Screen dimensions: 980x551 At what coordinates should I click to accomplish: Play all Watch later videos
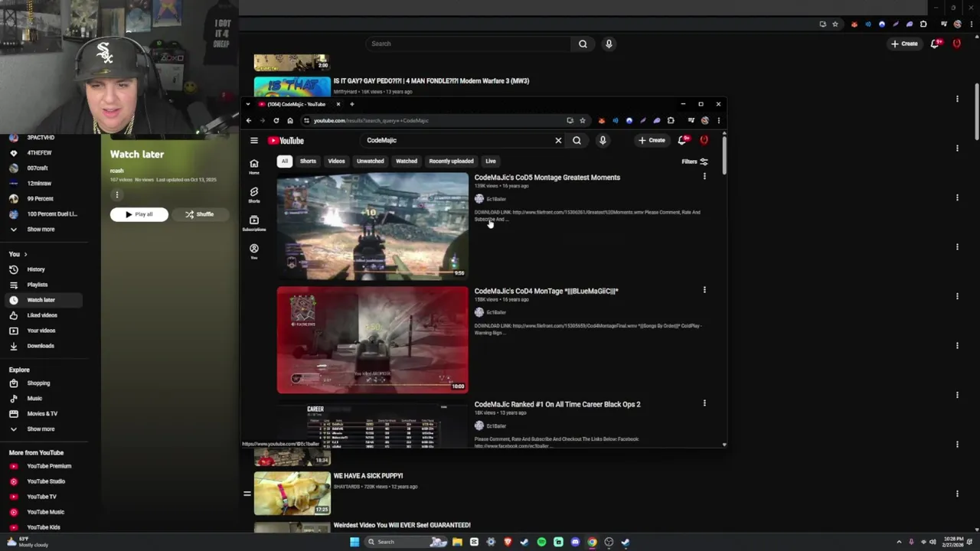tap(139, 214)
